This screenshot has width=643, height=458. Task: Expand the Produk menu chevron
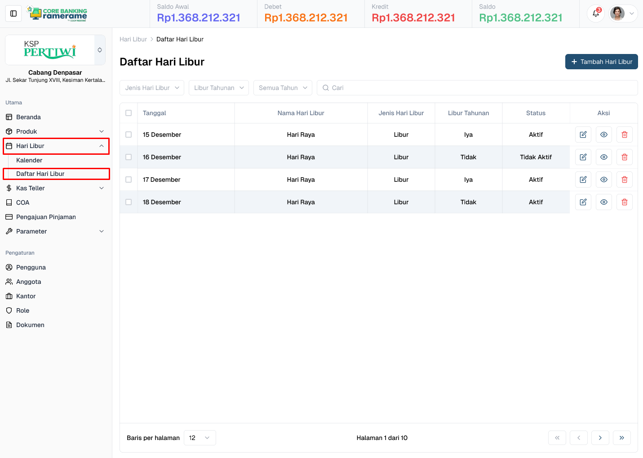click(x=101, y=131)
